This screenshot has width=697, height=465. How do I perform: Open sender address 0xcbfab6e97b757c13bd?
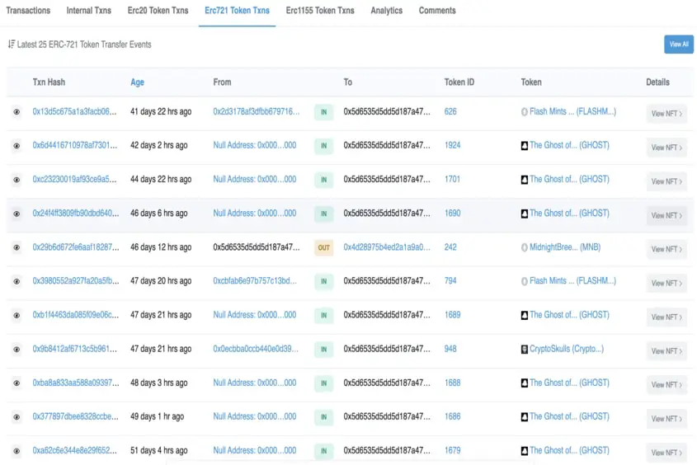255,280
